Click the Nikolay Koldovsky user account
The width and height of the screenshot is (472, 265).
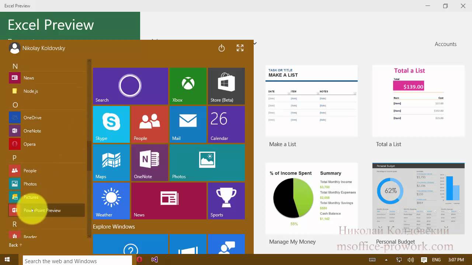pos(37,48)
